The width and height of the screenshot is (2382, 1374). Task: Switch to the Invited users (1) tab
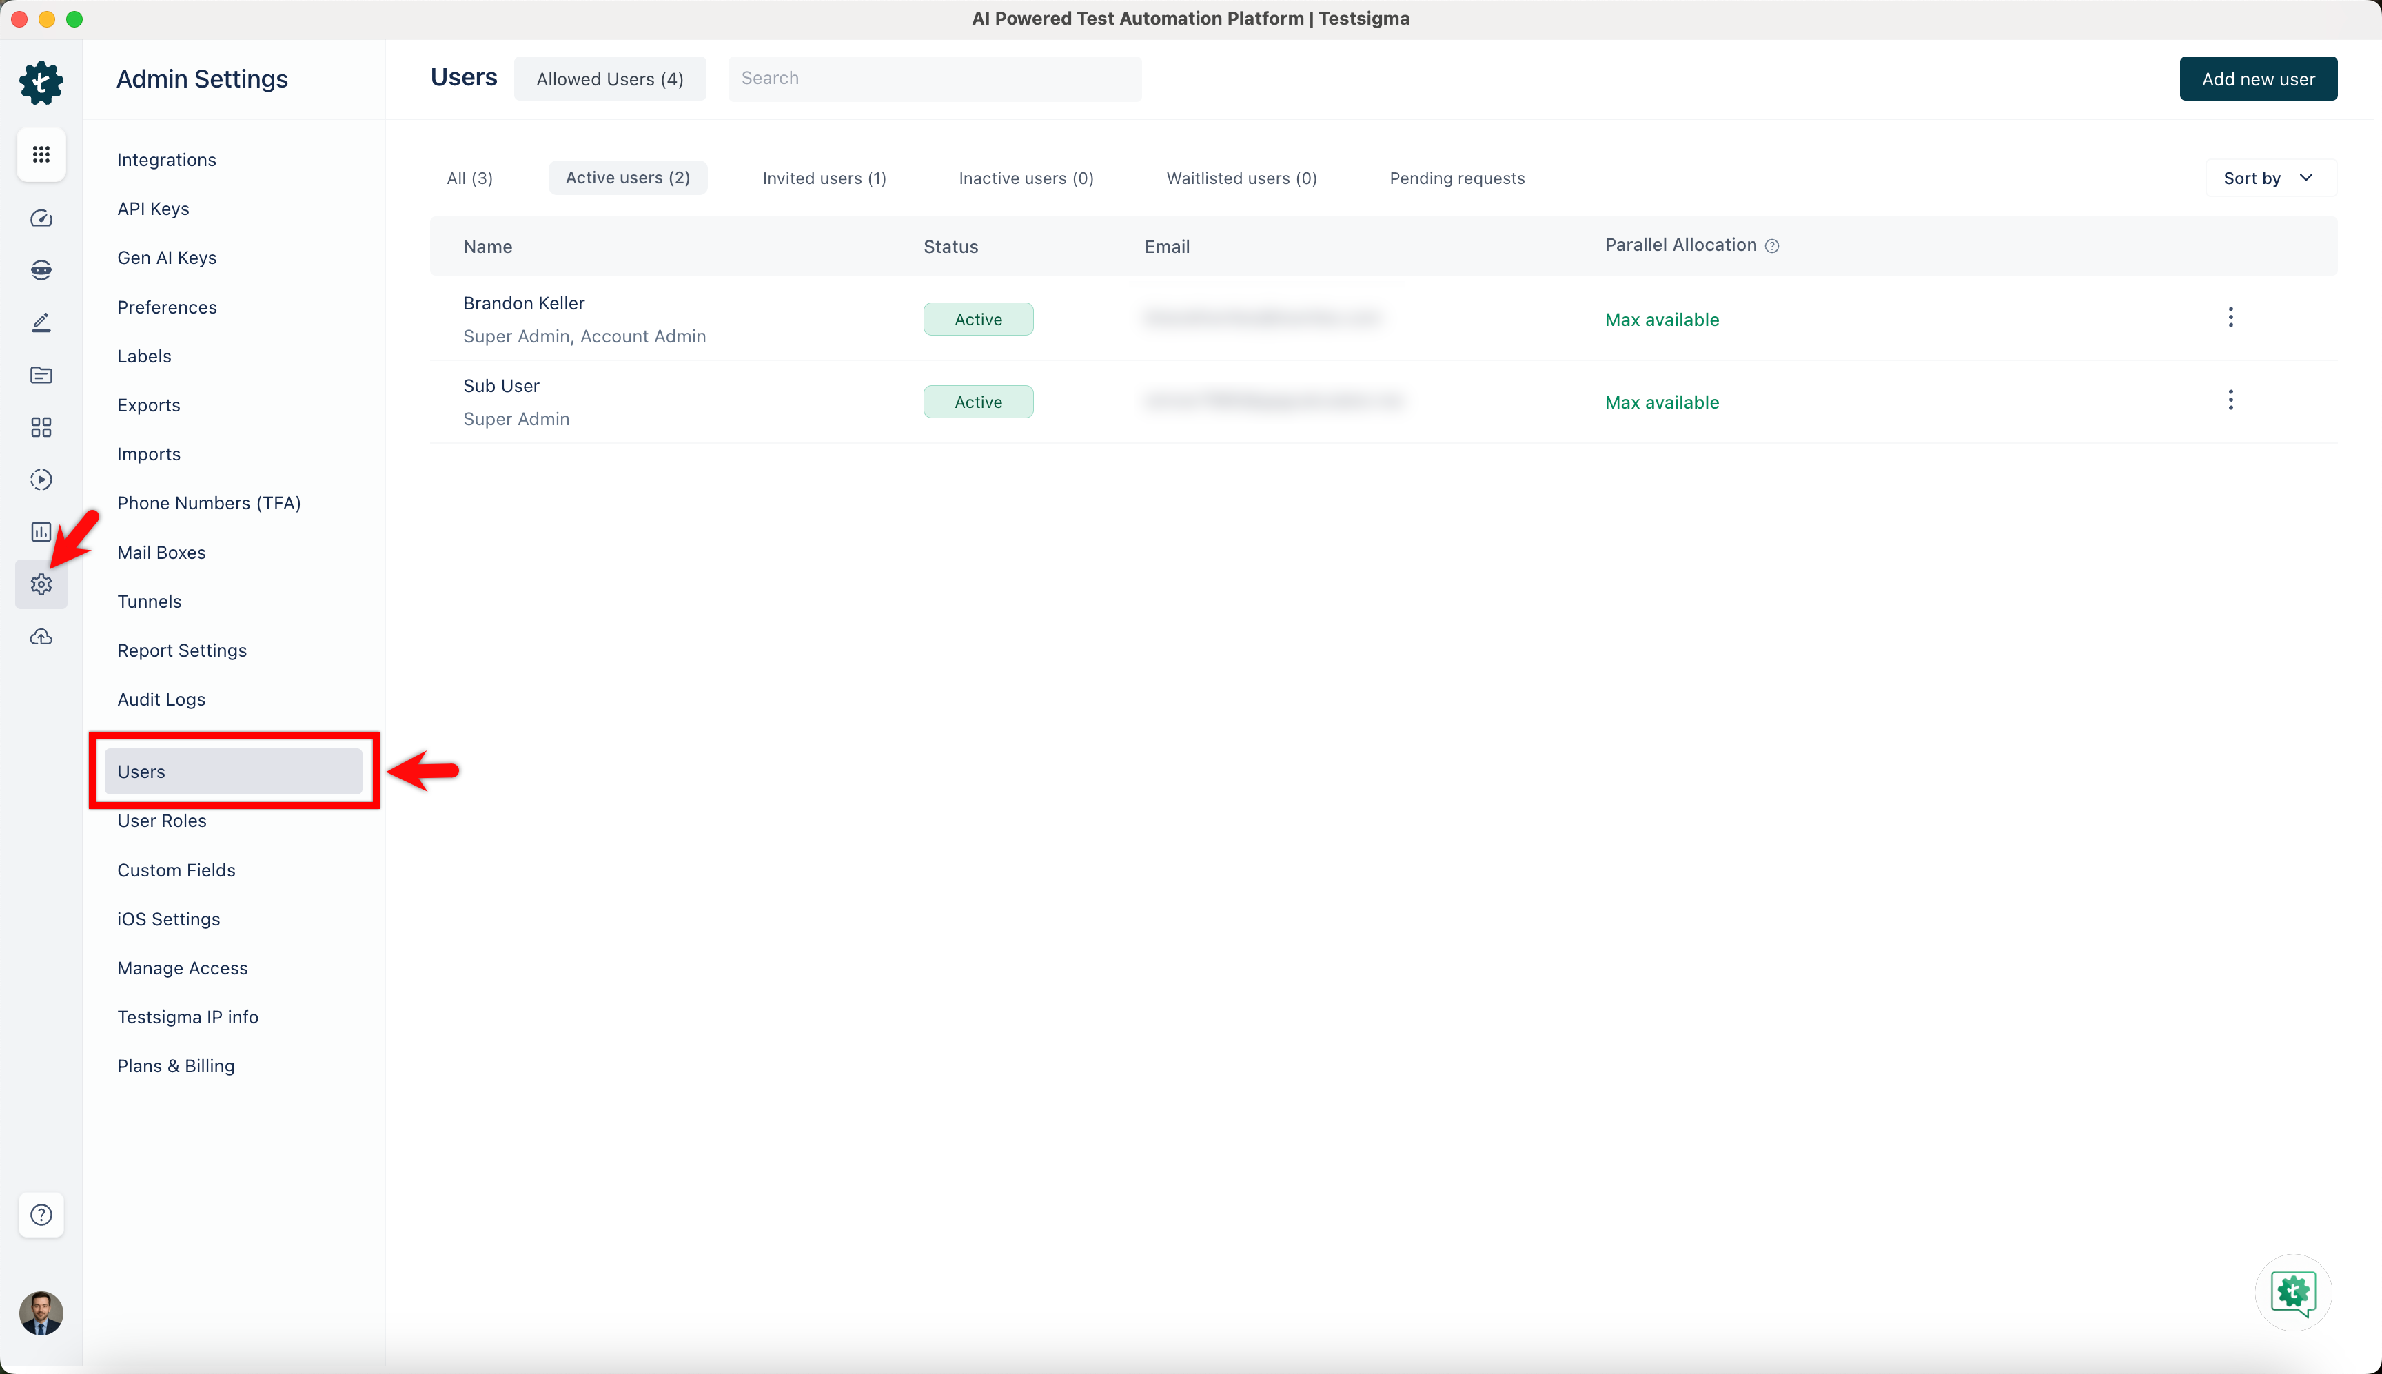824,178
